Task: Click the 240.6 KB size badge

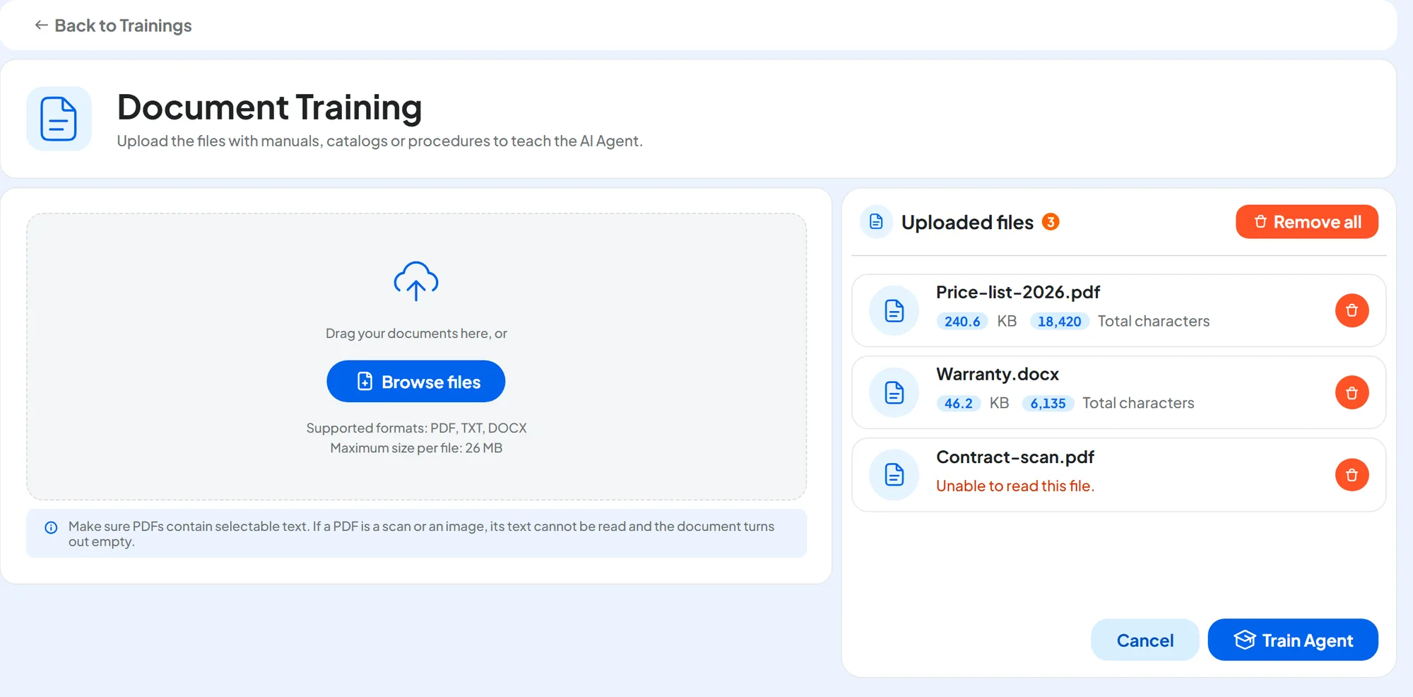Action: [962, 321]
